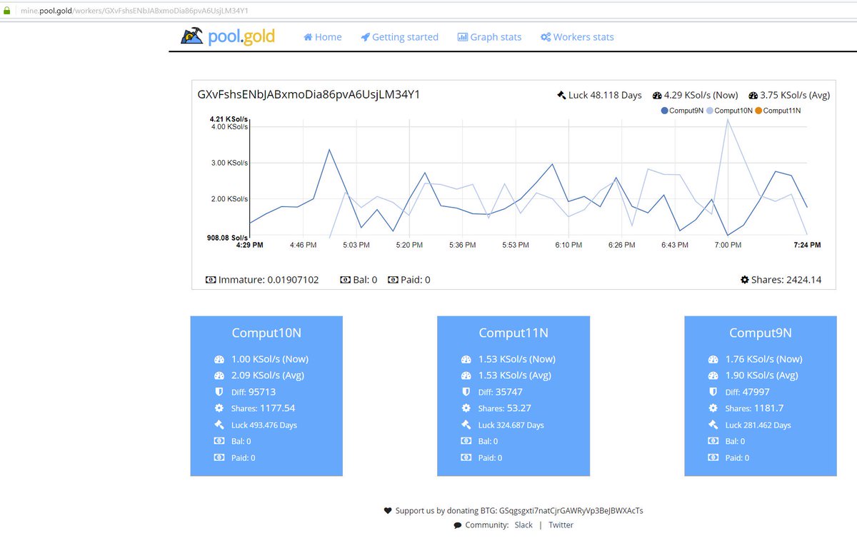
Task: Select the wallet address GXvFshsENbJABxmoDia86pvA6UsjLM34Y1 title
Action: pyautogui.click(x=309, y=94)
